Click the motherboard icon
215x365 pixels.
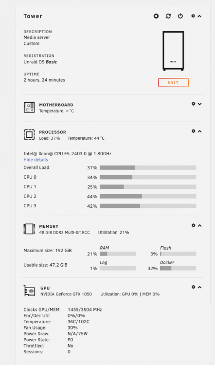(29, 108)
